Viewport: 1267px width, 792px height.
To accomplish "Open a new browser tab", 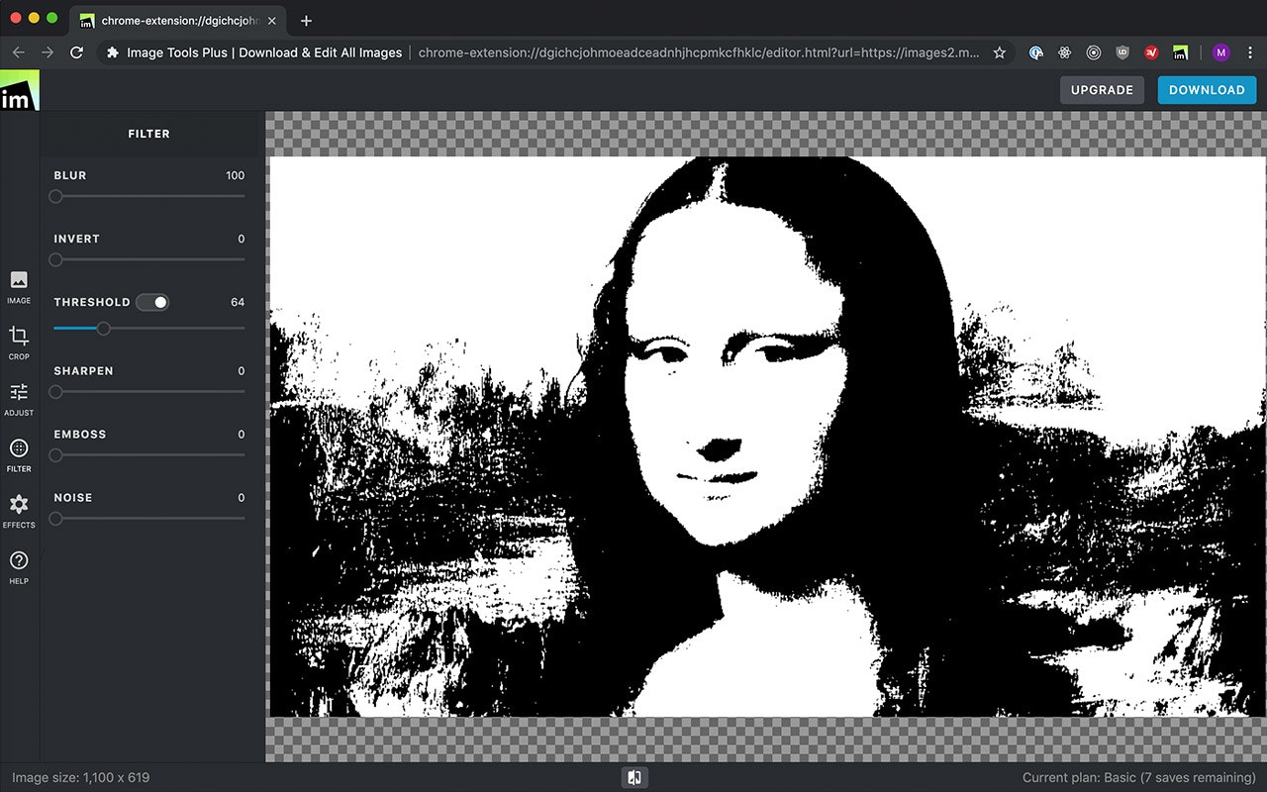I will click(306, 21).
